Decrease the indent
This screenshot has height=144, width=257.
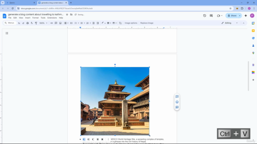point(94,23)
